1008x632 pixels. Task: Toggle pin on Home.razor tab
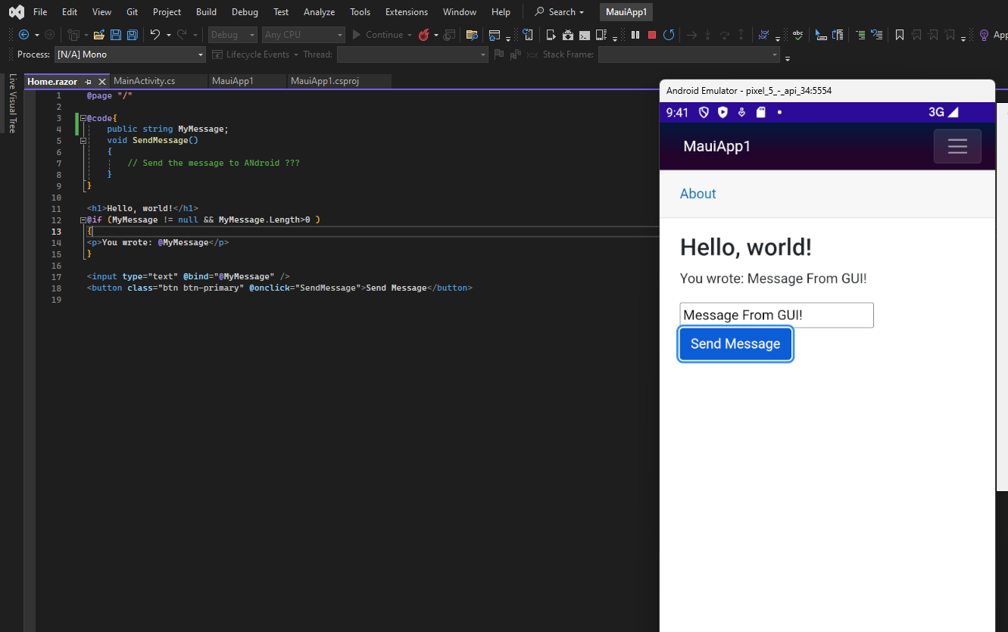(89, 82)
